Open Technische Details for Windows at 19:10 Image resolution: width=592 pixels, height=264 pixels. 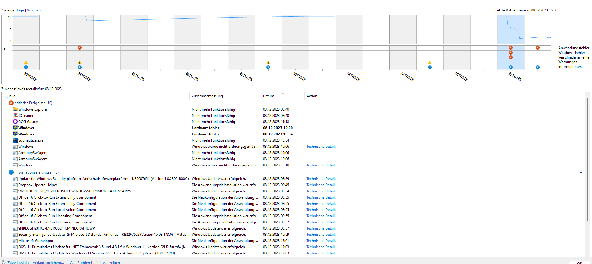(x=322, y=165)
